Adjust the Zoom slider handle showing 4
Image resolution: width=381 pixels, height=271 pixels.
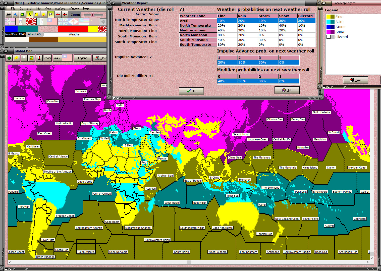tap(92, 15)
